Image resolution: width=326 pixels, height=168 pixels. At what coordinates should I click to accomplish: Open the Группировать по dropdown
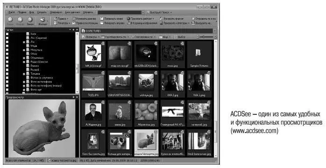click(x=115, y=37)
